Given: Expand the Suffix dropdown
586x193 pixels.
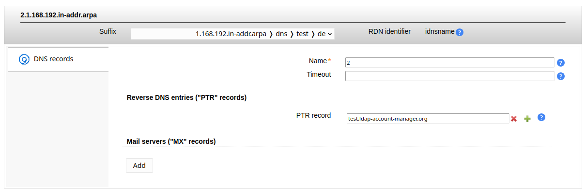Looking at the screenshot, I should 232,34.
